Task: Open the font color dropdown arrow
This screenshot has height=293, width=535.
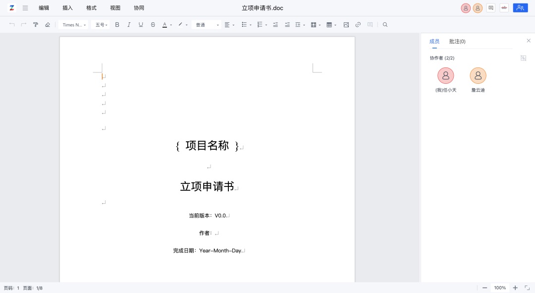Action: (x=171, y=25)
